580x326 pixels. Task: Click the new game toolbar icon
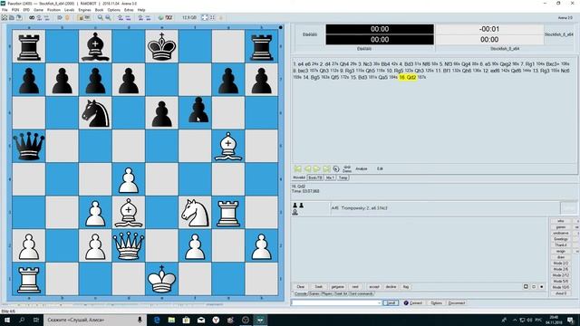click(5, 17)
